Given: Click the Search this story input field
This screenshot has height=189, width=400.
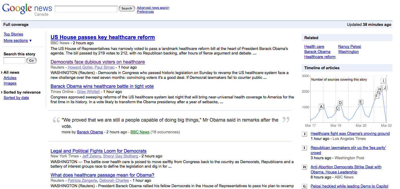Looking at the screenshot, I should [14, 61].
